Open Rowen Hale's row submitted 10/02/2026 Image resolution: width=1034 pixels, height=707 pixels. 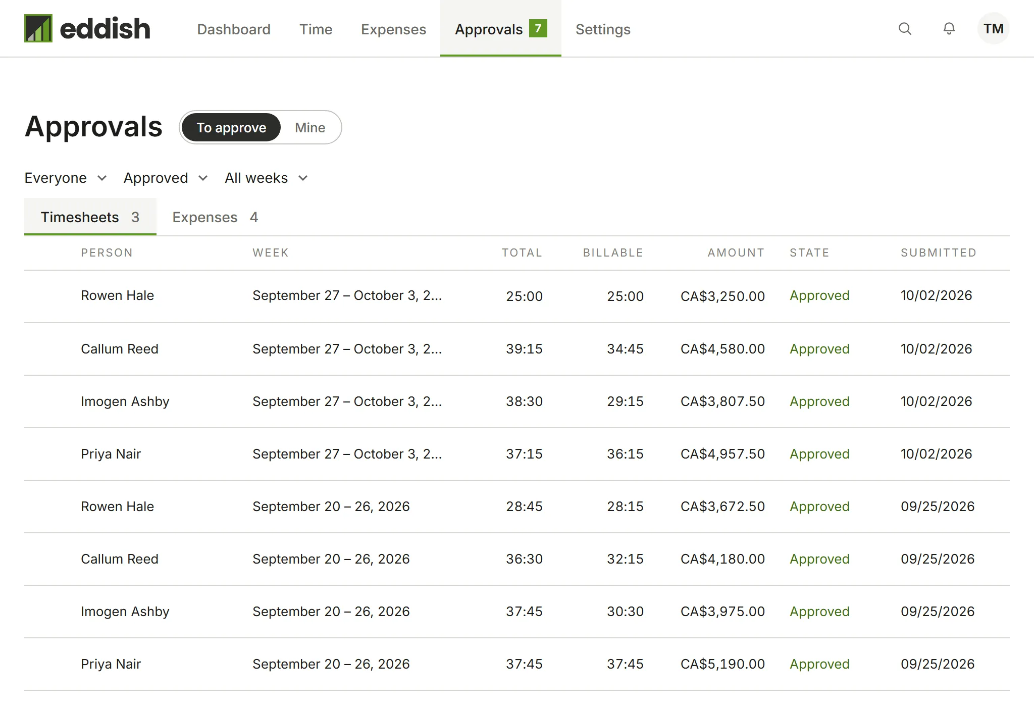pyautogui.click(x=517, y=296)
